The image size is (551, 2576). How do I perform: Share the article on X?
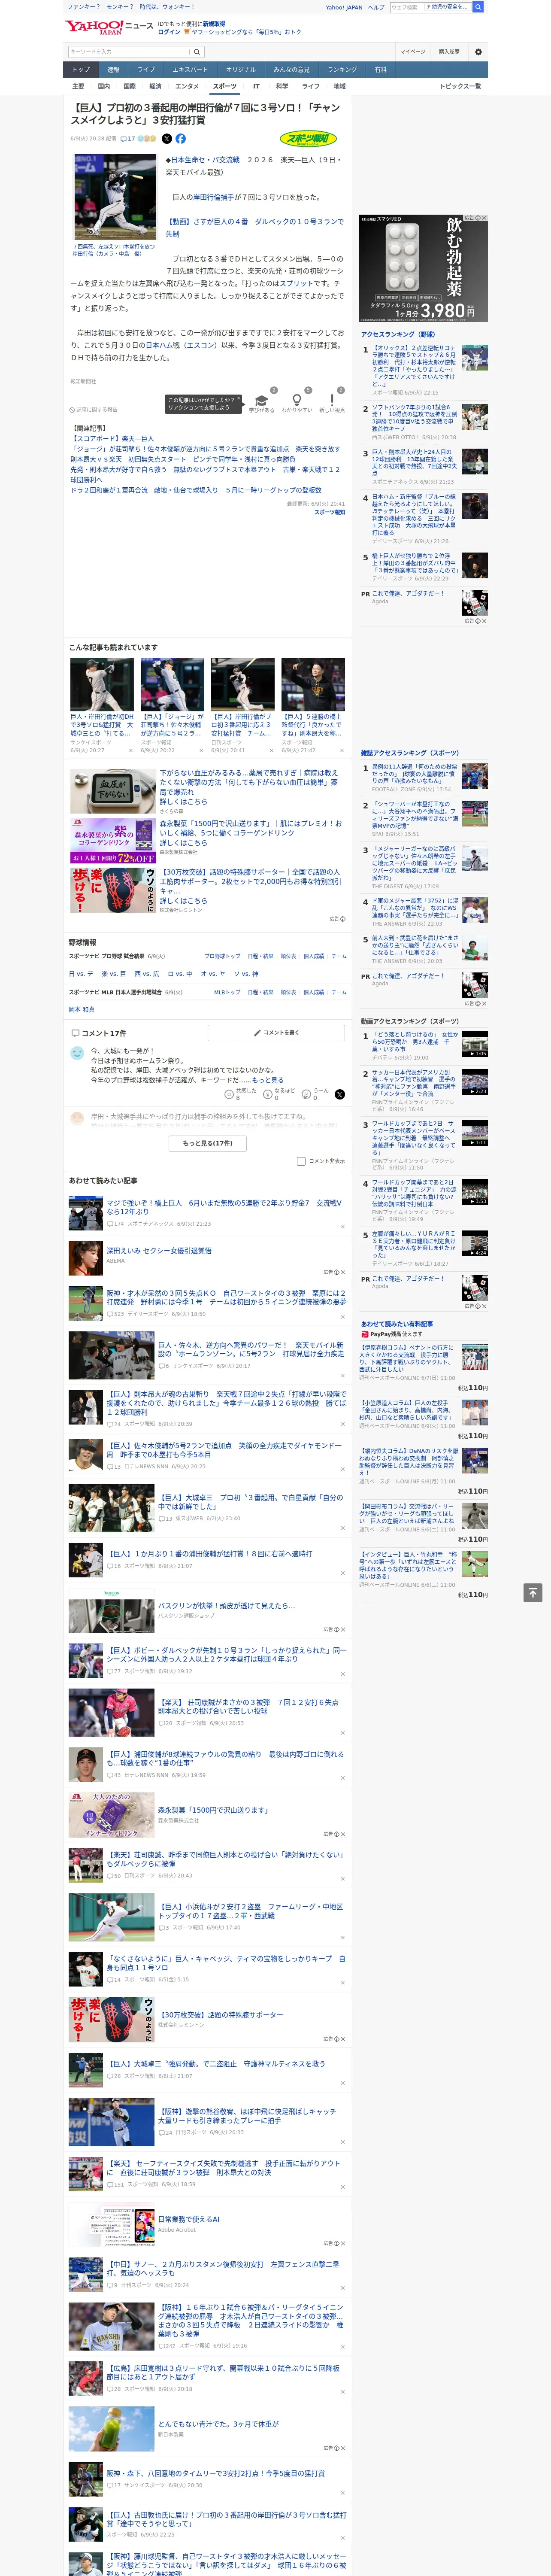[x=167, y=139]
